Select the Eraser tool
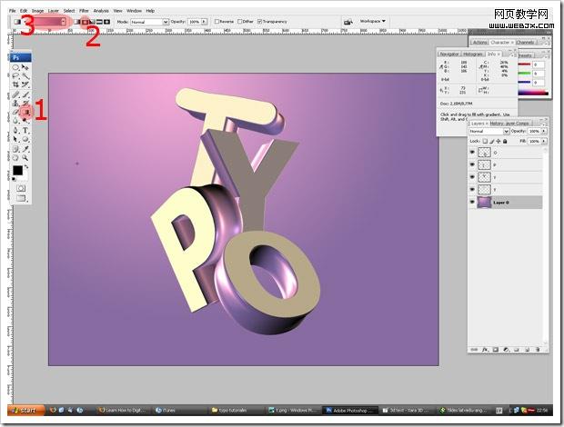The height and width of the screenshot is (427, 564). coord(15,112)
